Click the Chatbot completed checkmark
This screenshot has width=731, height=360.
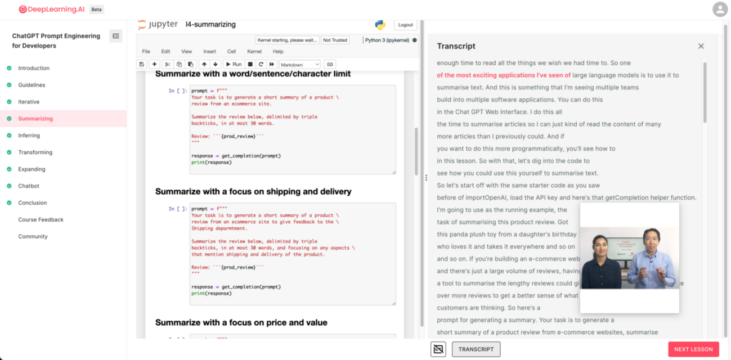click(9, 186)
